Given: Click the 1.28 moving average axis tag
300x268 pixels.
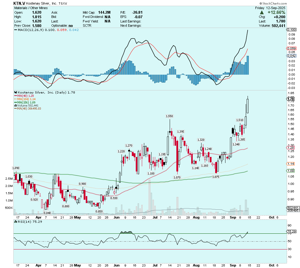Looking at the screenshot, I should pos(290,148).
